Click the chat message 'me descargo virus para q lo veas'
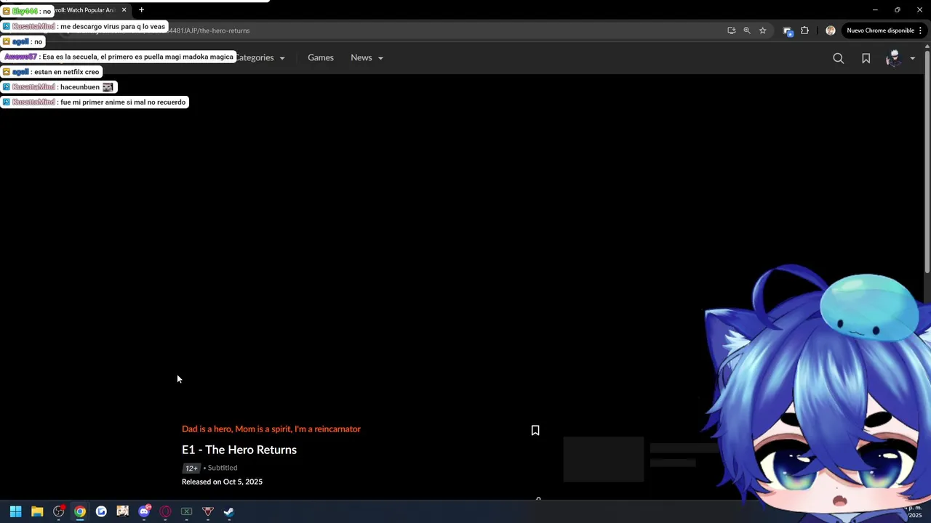Screen dimensions: 931x523 coord(84,26)
